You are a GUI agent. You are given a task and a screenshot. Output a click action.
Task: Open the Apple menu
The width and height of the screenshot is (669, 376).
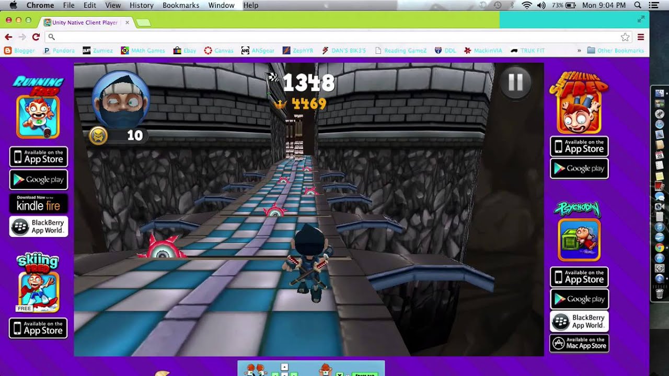tap(13, 5)
